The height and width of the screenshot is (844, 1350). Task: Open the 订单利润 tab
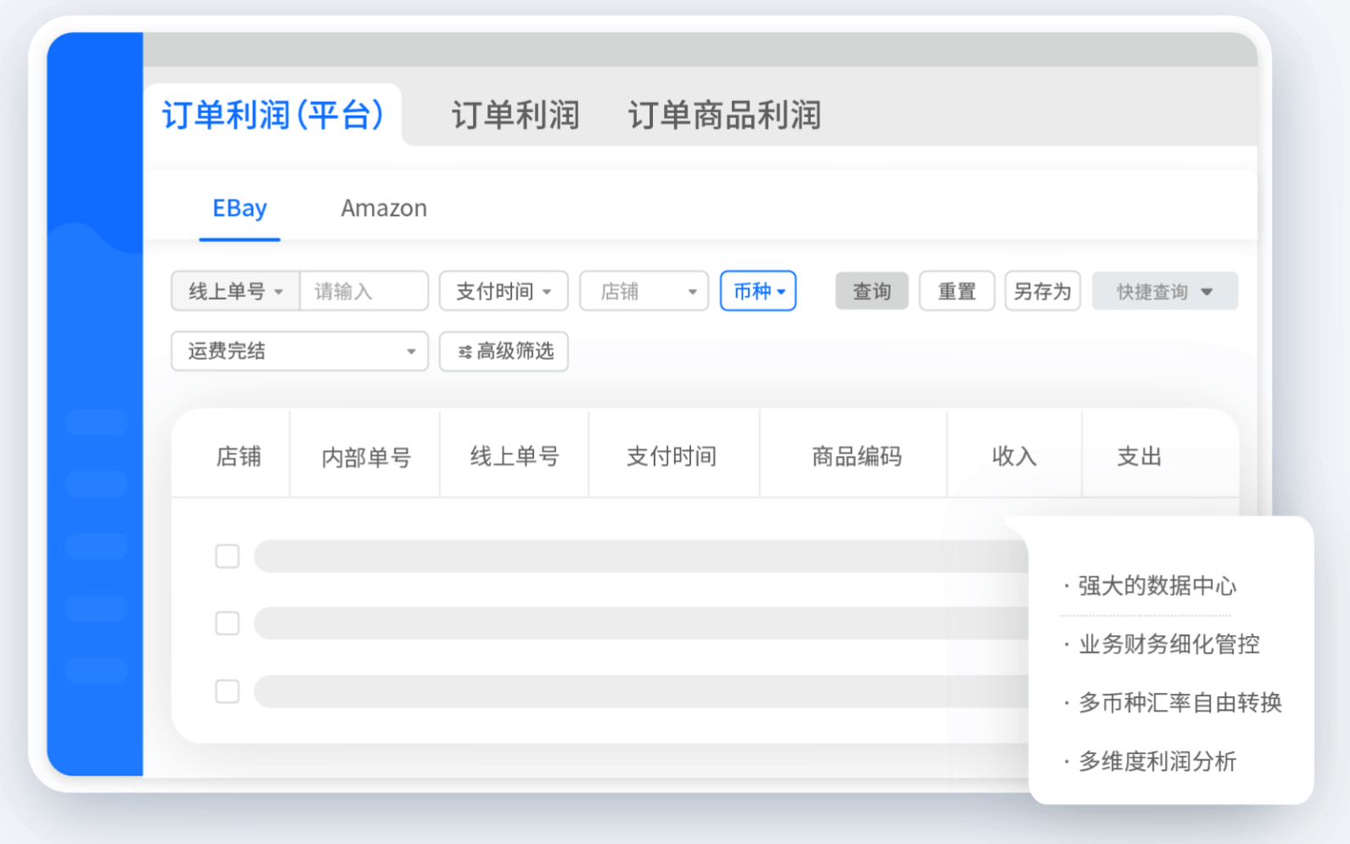coord(515,115)
